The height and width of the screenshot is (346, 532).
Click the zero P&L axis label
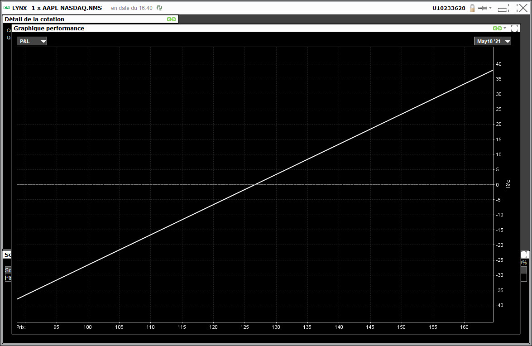click(x=498, y=184)
